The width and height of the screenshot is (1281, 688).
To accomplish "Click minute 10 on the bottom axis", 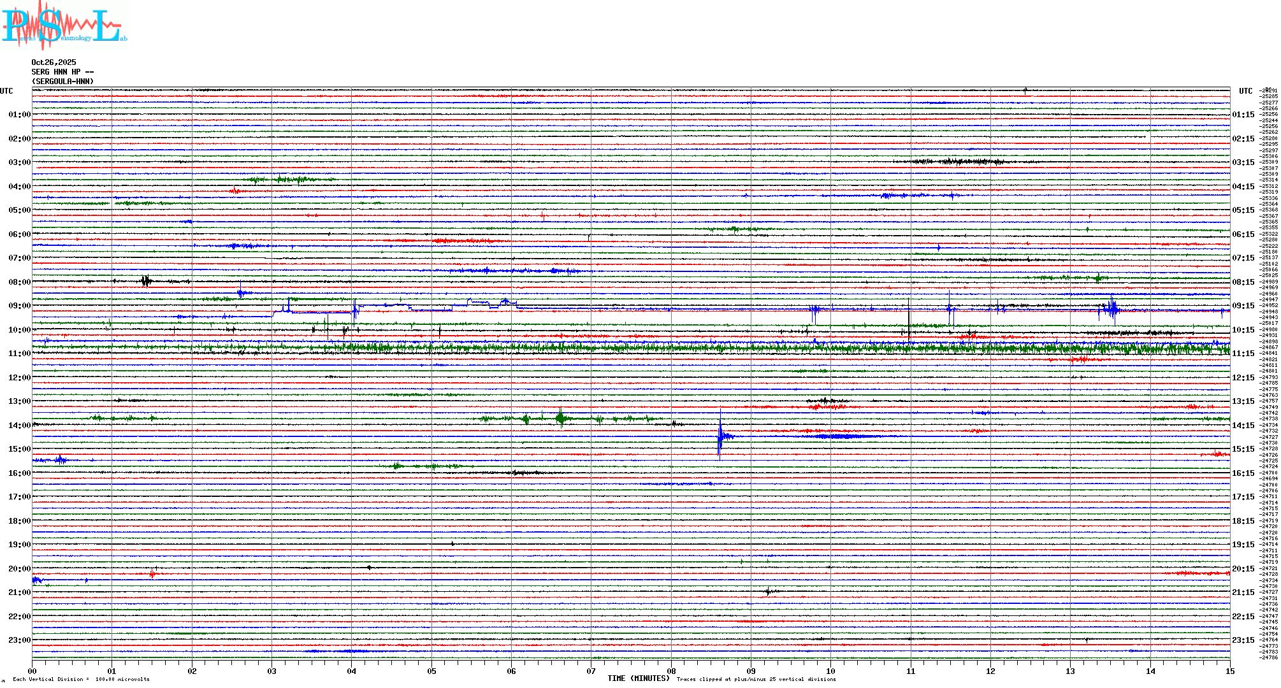I will (x=830, y=671).
